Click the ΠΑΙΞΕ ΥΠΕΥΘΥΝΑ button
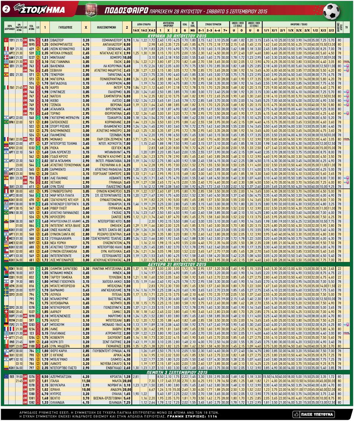The height and width of the screenshot is (421, 354). (314, 414)
